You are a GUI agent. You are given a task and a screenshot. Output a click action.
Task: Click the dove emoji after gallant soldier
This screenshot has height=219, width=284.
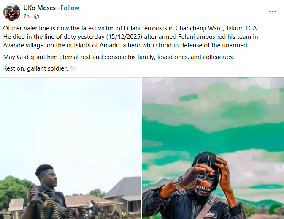73,68
